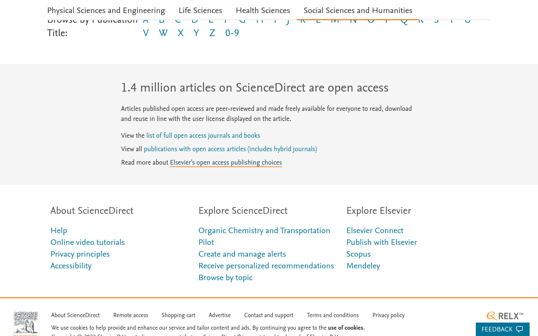The image size is (538, 336).
Task: Browse publication titles starting with V
Action: click(x=146, y=33)
